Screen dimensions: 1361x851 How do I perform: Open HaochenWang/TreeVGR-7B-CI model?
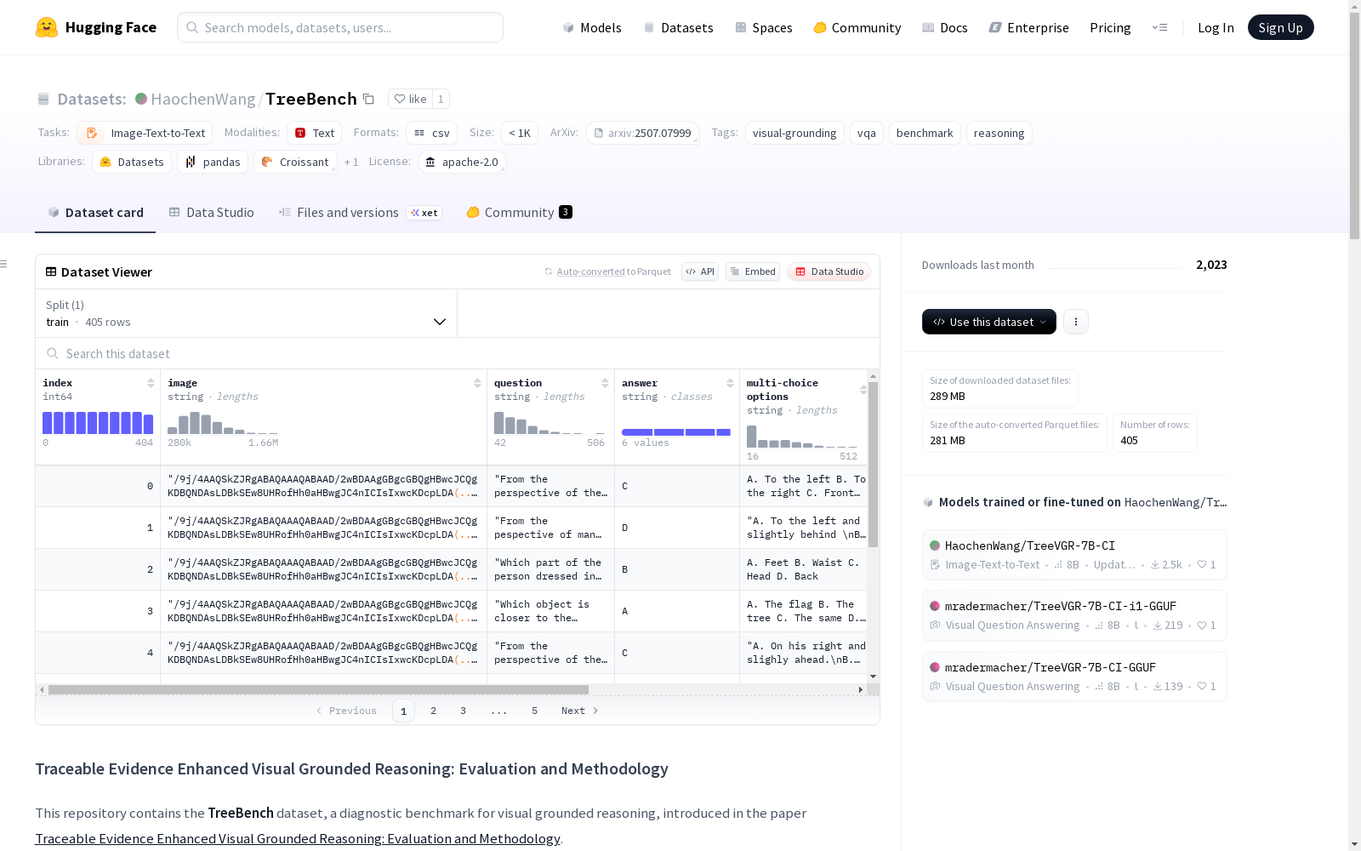(1074, 555)
